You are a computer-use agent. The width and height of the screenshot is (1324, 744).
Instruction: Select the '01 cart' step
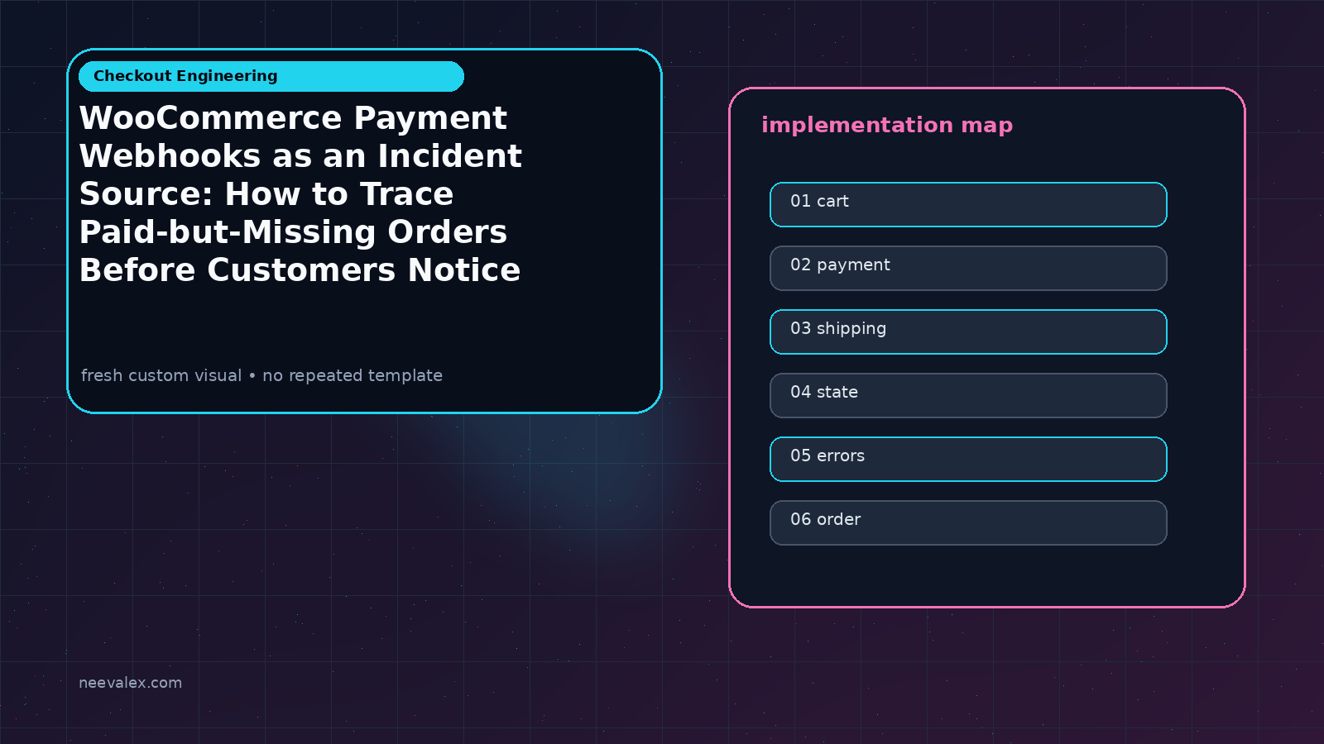coord(968,204)
